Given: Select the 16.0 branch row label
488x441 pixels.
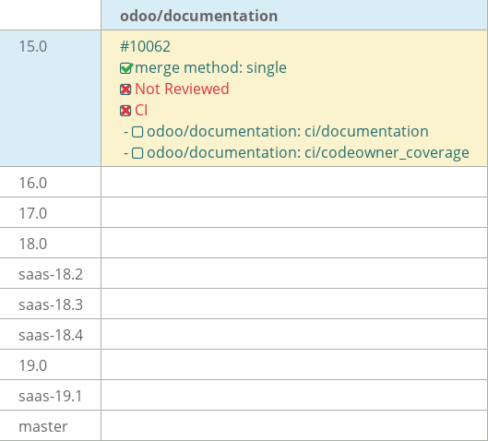Looking at the screenshot, I should [x=33, y=183].
